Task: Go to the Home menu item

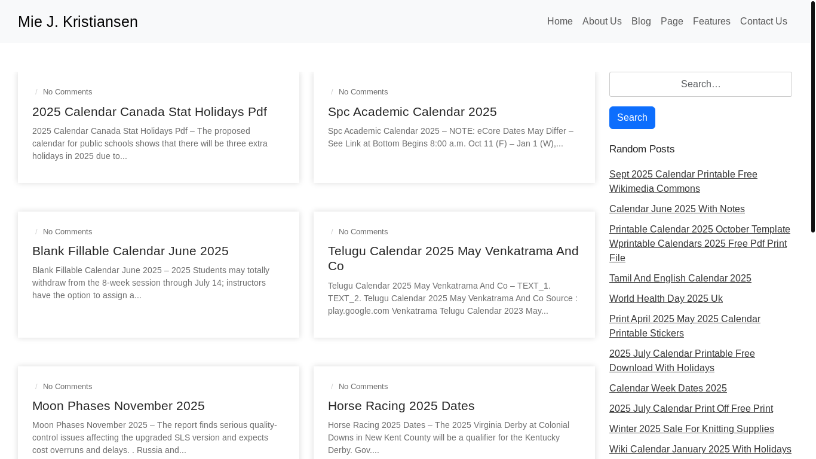Action: (x=560, y=22)
